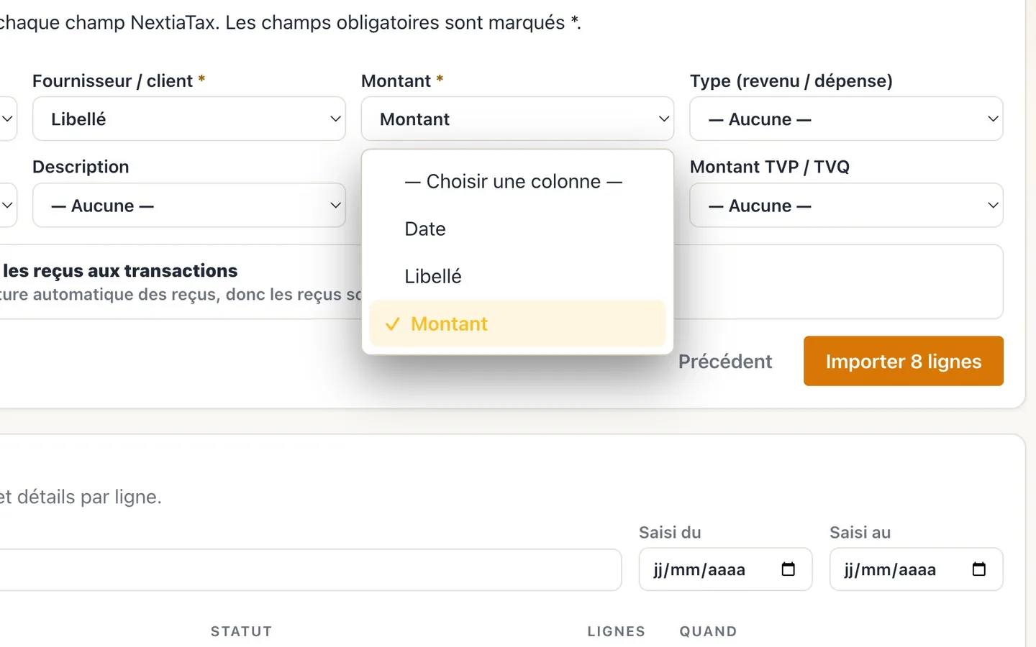
Task: Open calendar picker for Saisi du
Action: tap(789, 569)
